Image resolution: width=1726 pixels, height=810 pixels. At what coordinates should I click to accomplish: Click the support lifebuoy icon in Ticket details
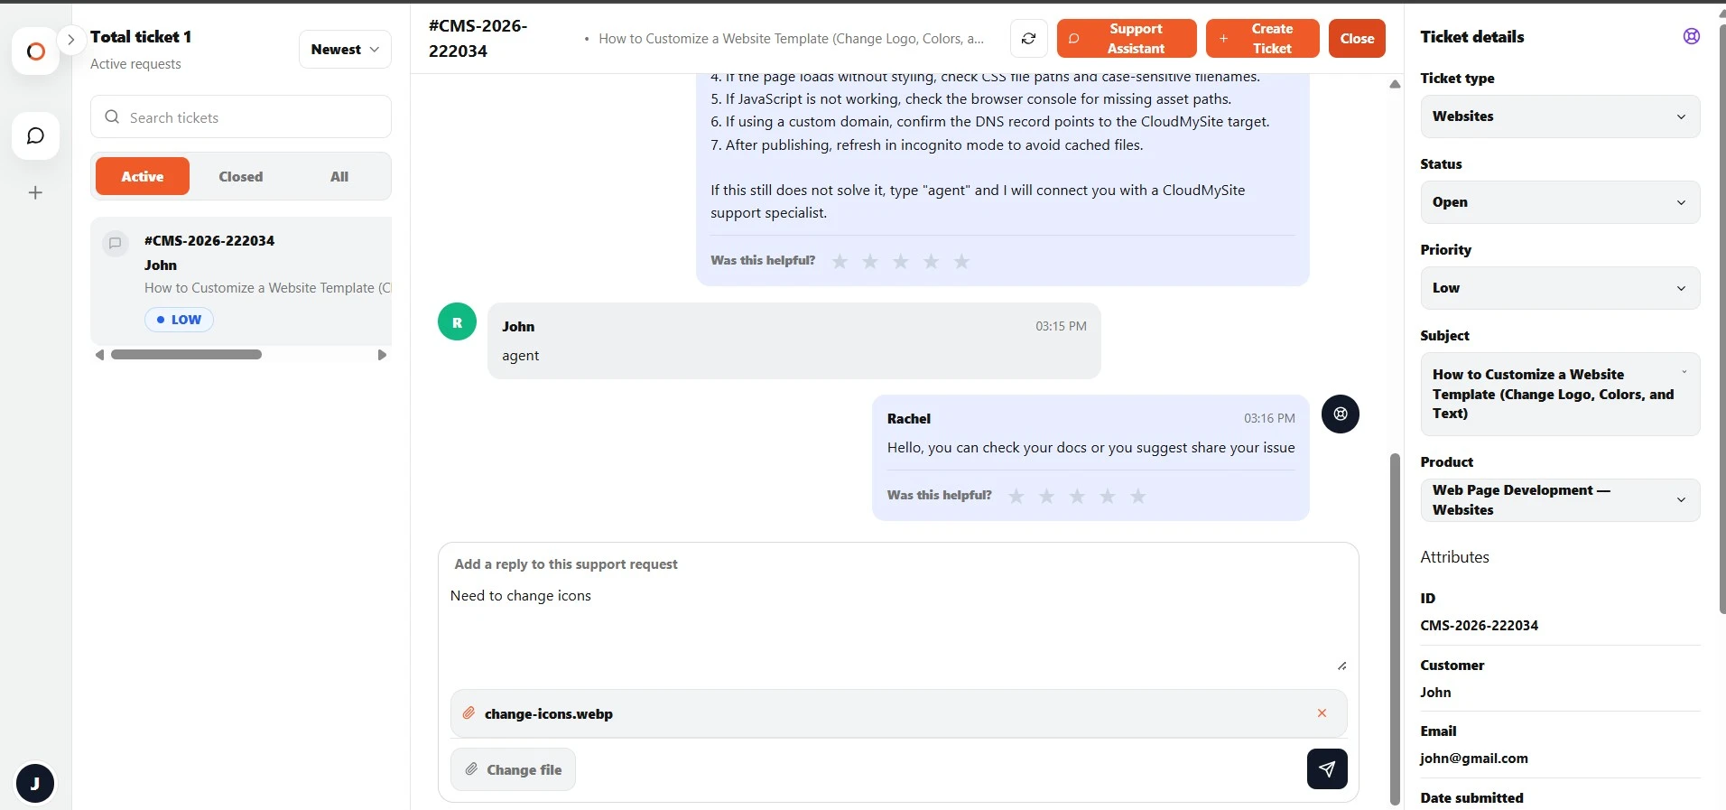(x=1692, y=36)
